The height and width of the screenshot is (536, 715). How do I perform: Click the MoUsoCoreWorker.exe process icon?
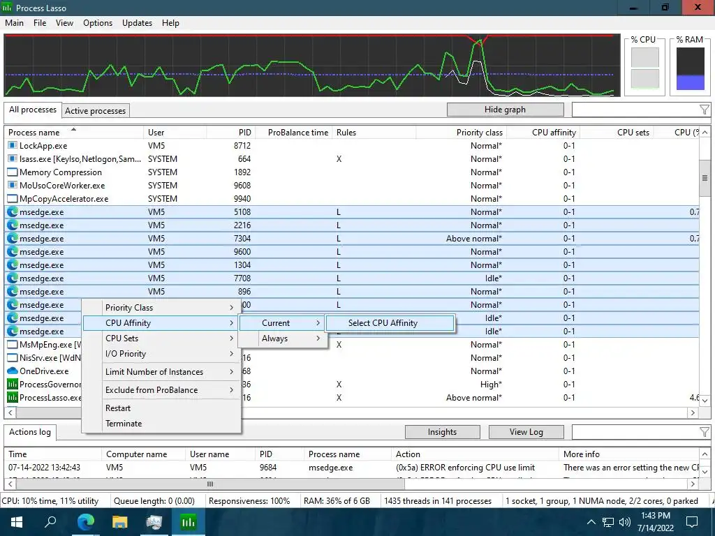13,186
